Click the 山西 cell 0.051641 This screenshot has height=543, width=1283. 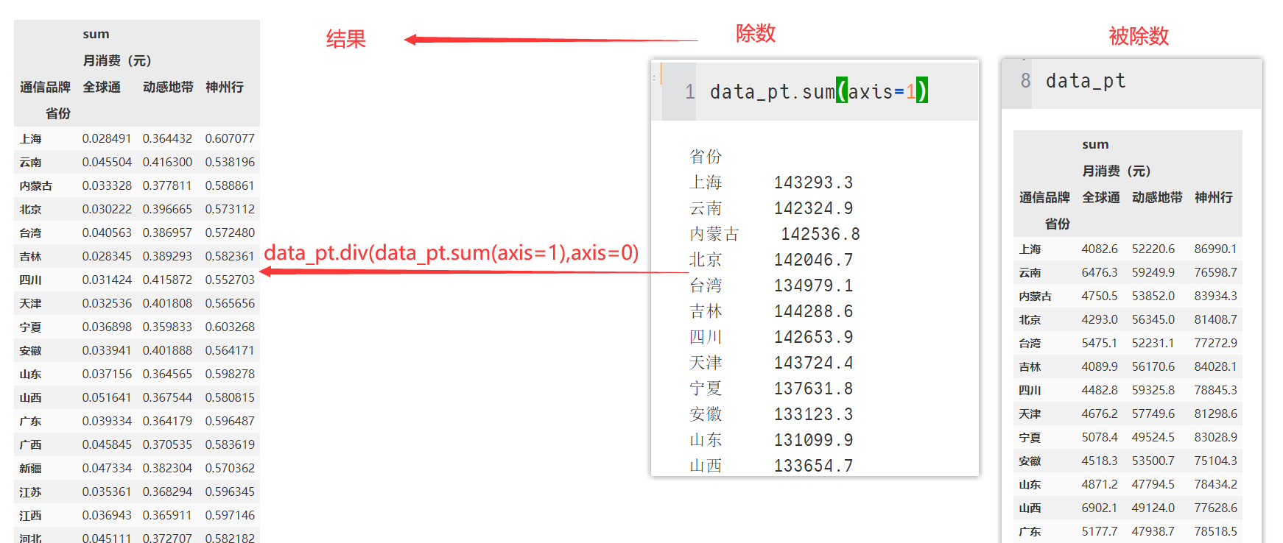(x=107, y=397)
